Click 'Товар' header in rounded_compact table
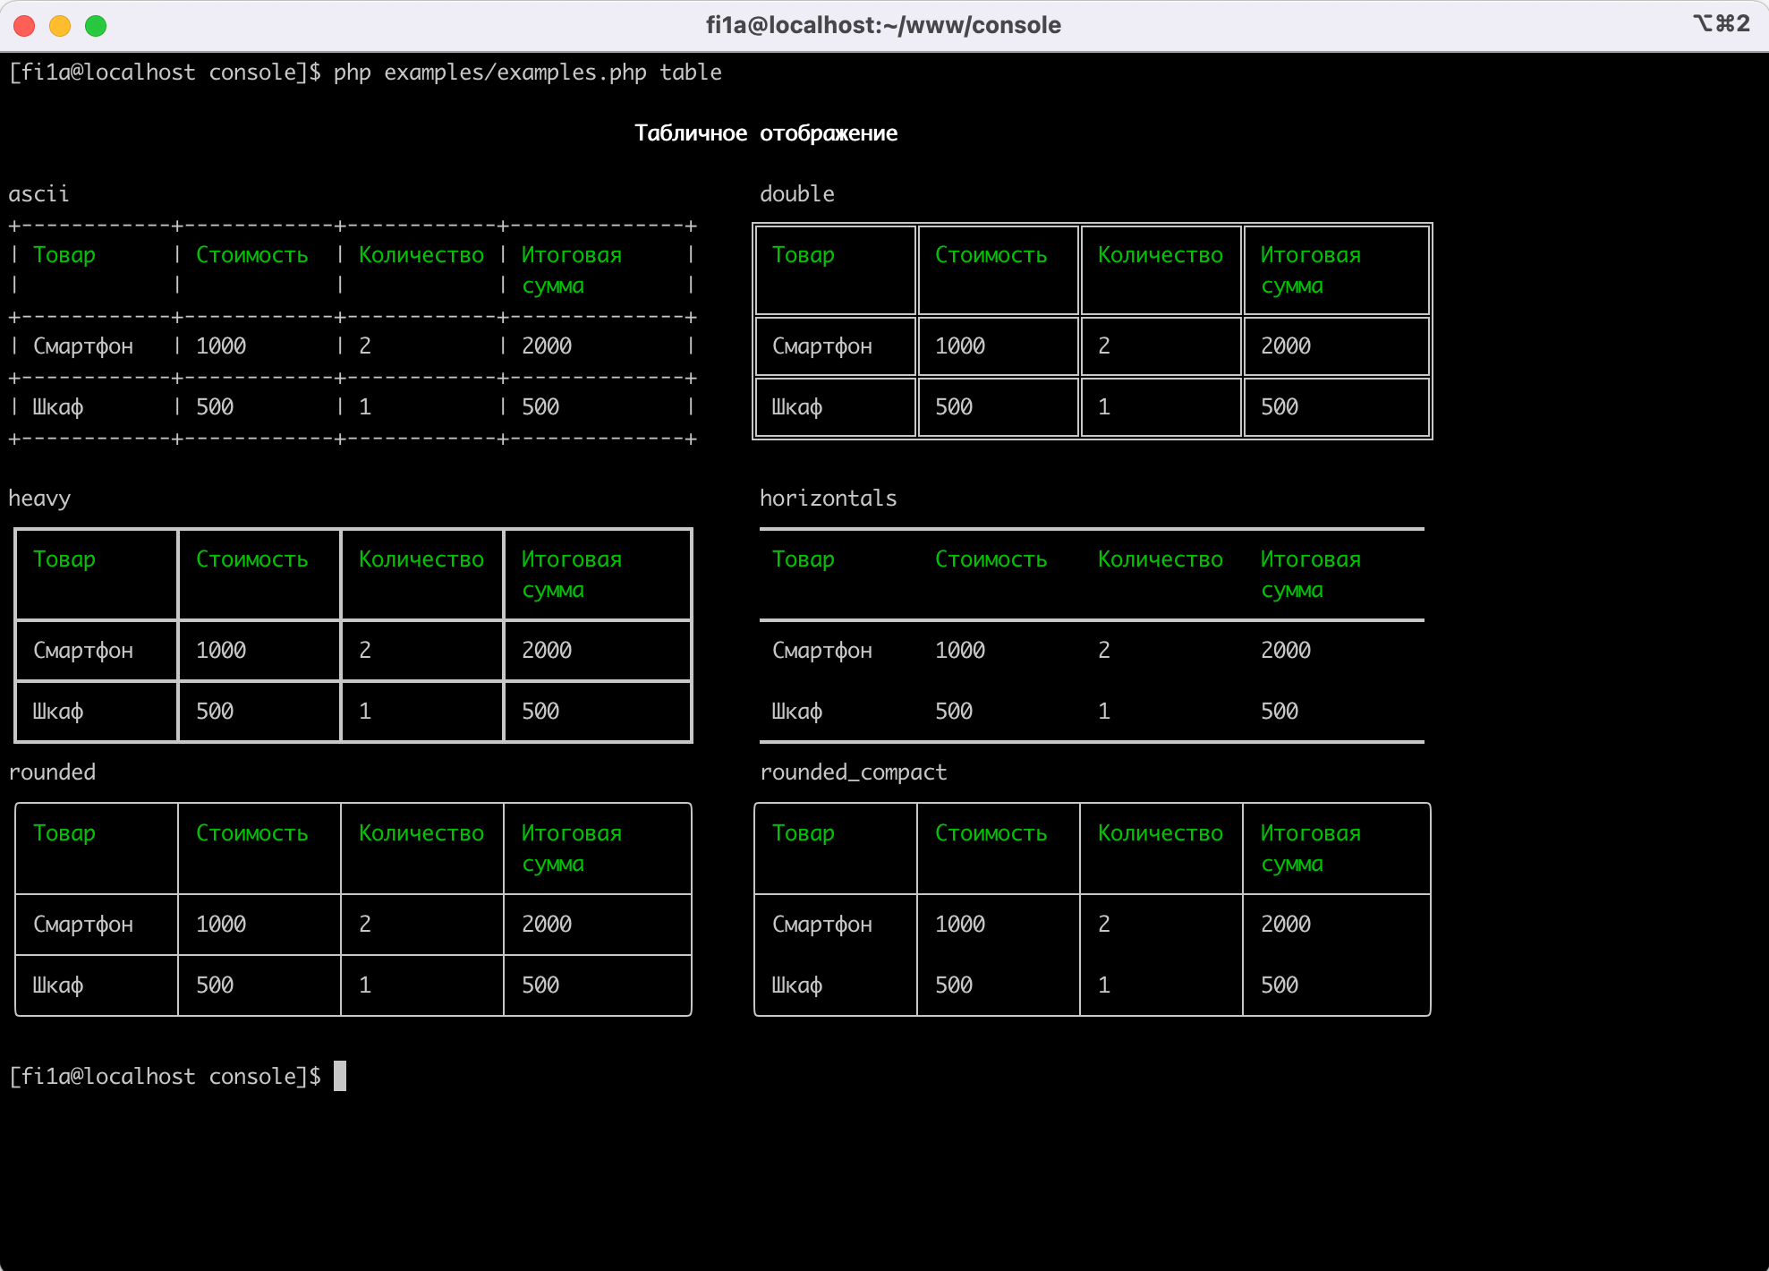 coord(804,833)
